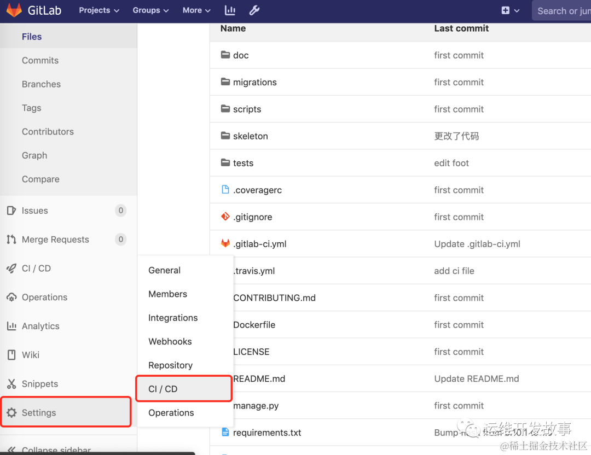Focus the Search or jump to field
Screen dimensions: 591x455
click(x=561, y=11)
